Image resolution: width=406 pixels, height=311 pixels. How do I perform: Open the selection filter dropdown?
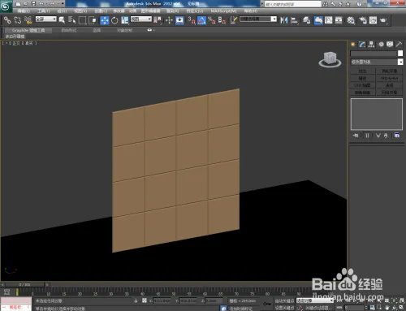pos(46,19)
